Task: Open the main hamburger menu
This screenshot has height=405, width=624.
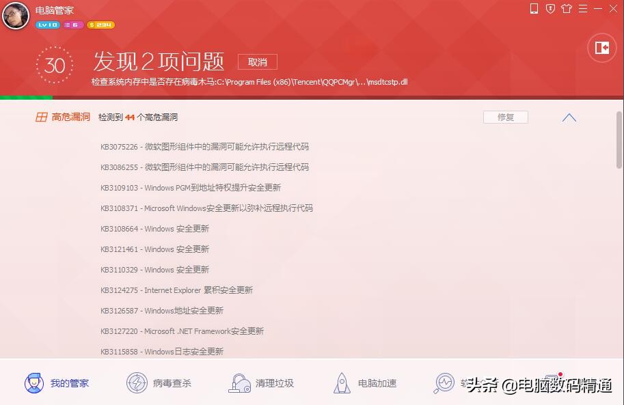Action: [x=582, y=9]
